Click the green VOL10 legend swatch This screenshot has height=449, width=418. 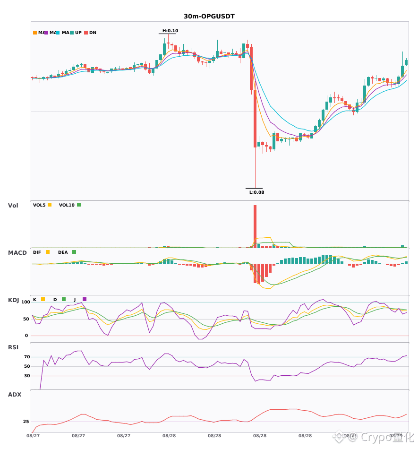79,205
